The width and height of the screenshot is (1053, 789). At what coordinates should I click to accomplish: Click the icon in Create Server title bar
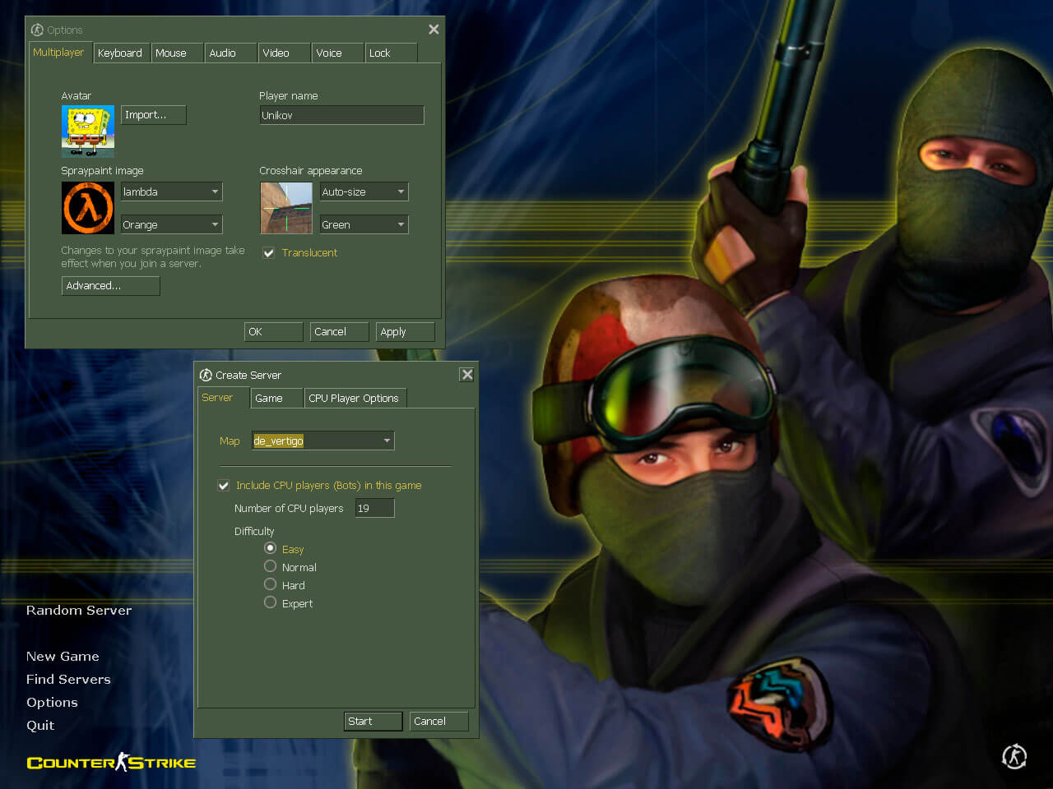pos(206,375)
